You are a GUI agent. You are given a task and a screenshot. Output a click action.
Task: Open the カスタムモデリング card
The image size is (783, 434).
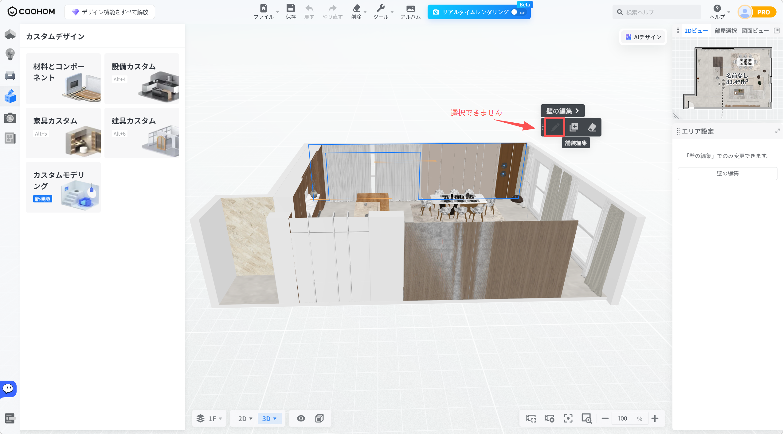[x=63, y=187]
